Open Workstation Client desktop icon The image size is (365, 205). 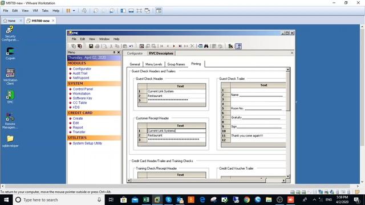10,76
